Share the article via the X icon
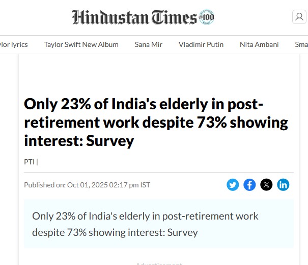The width and height of the screenshot is (308, 265). point(266,185)
